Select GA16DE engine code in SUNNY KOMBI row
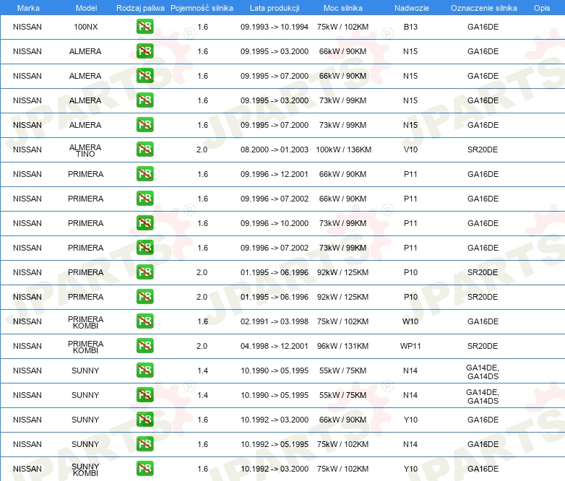This screenshot has width=565, height=481. coord(483,469)
